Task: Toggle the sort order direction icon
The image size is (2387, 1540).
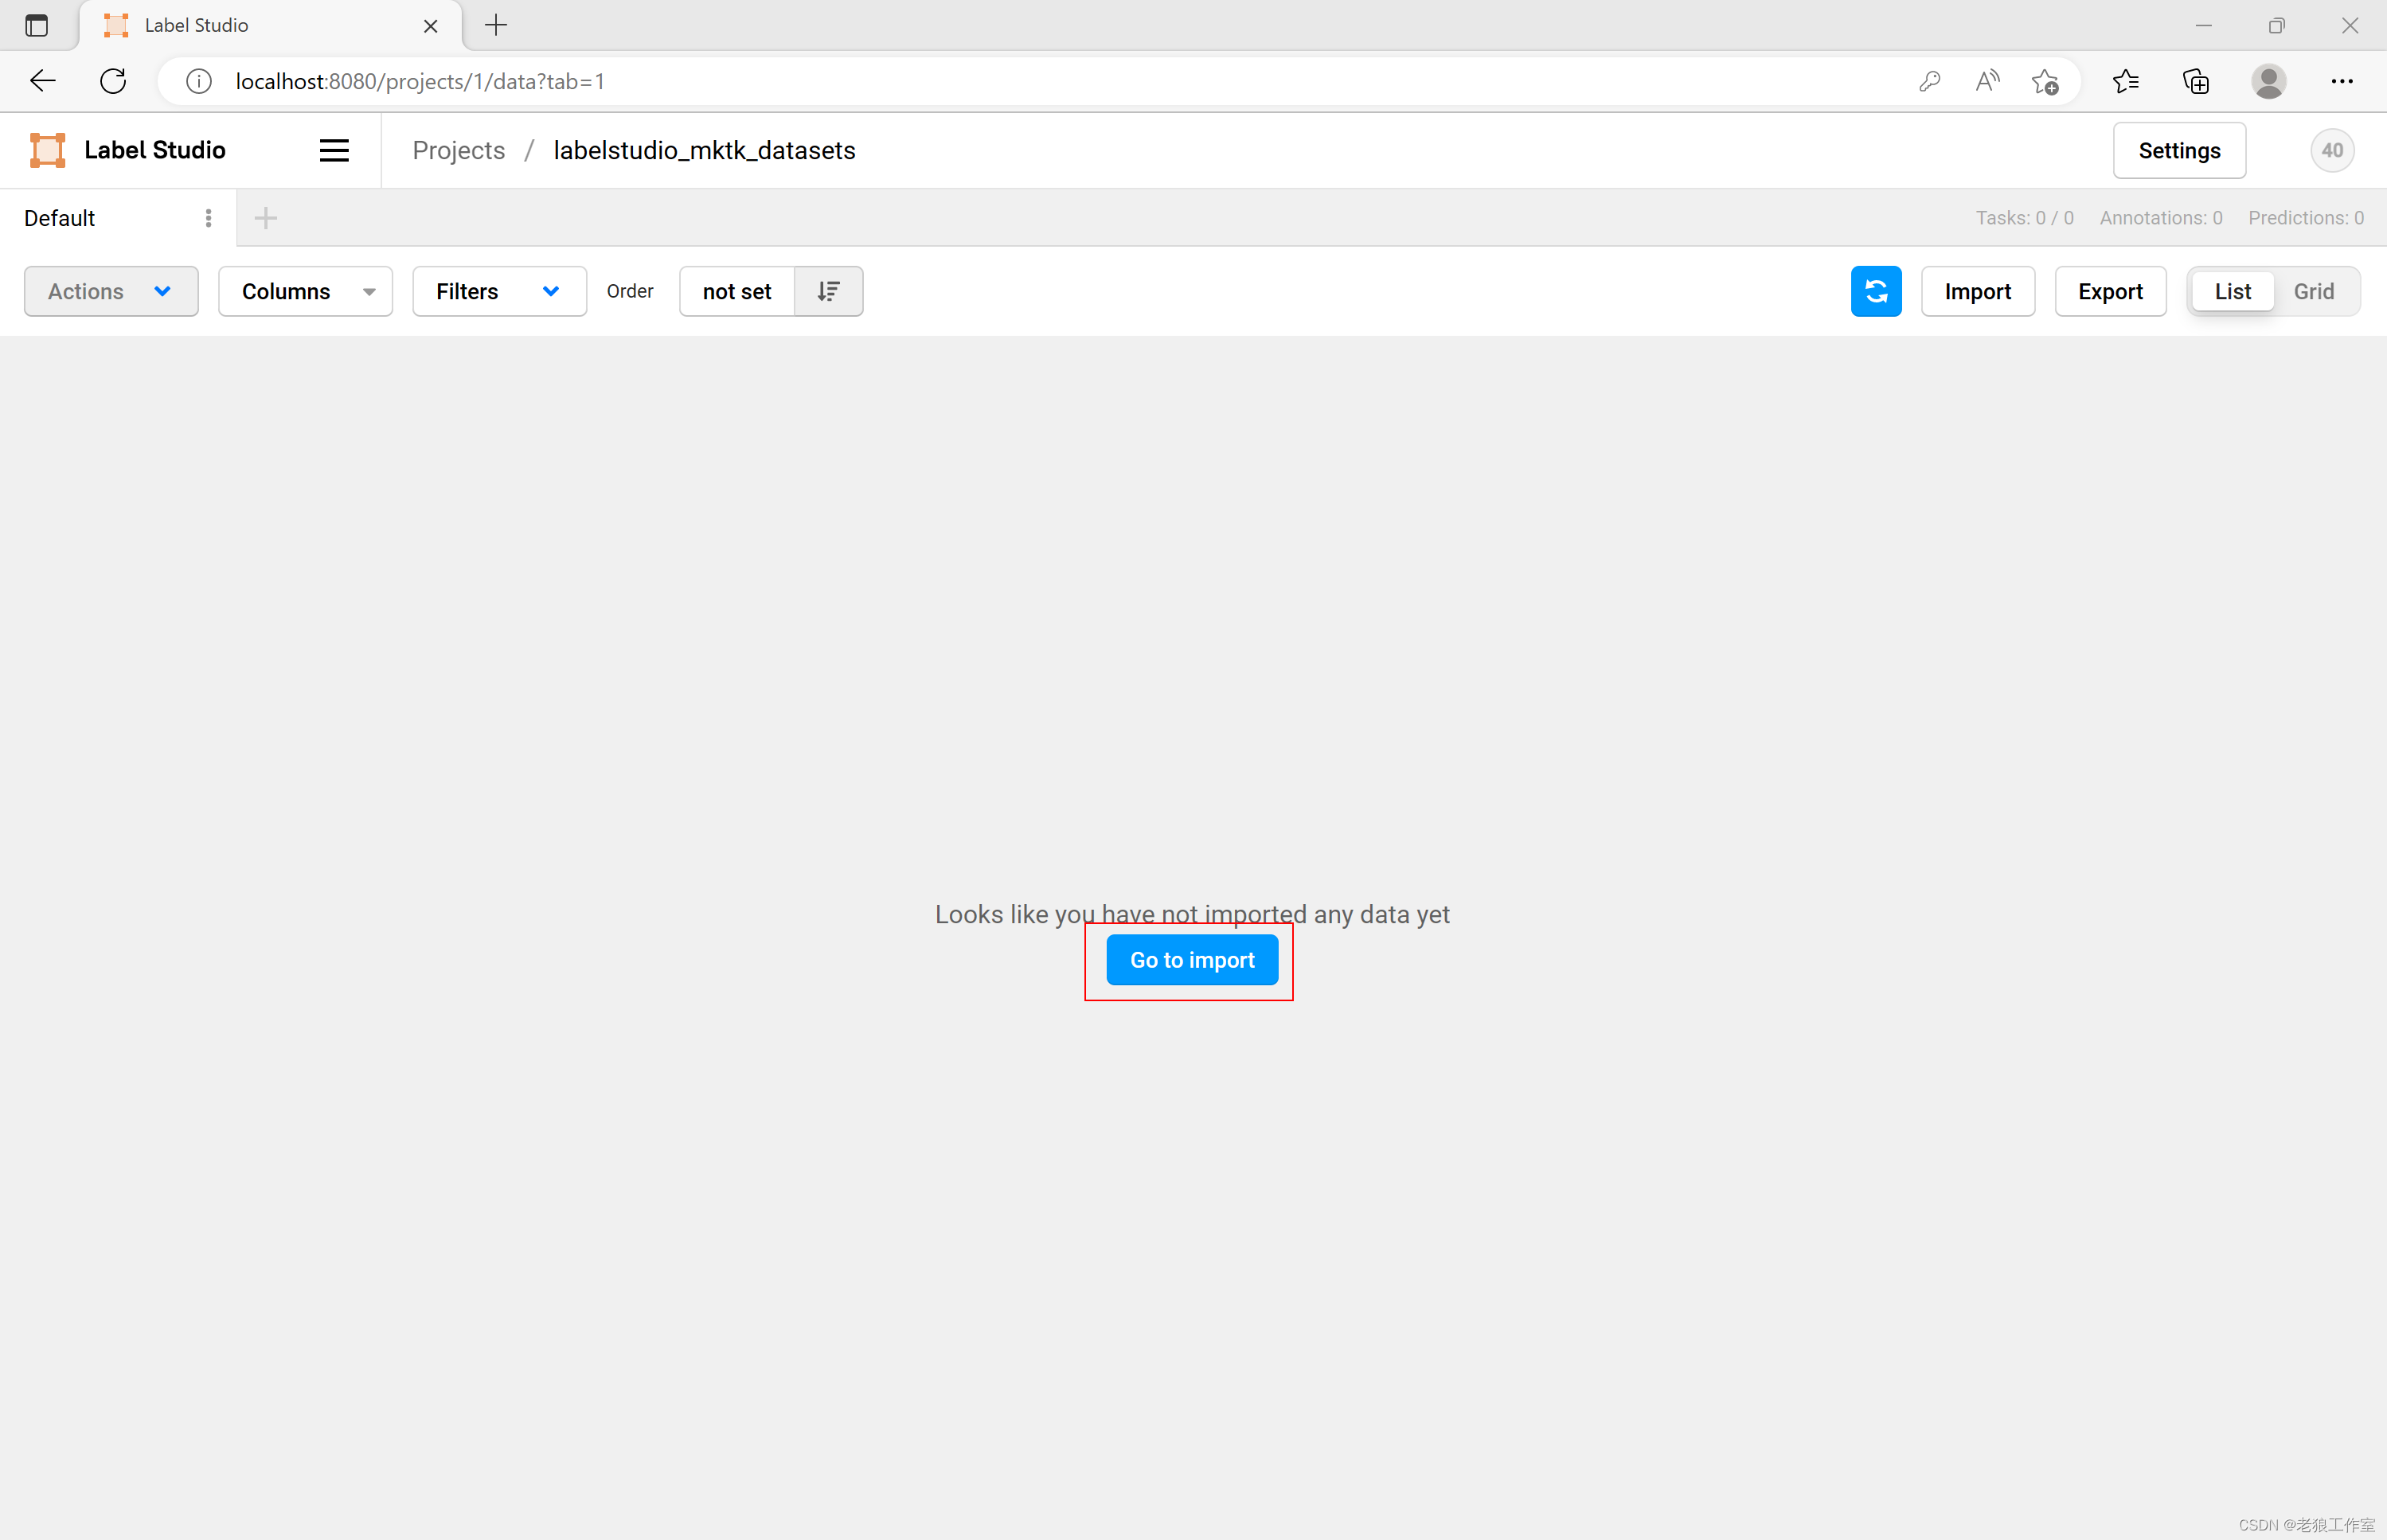Action: coord(828,291)
